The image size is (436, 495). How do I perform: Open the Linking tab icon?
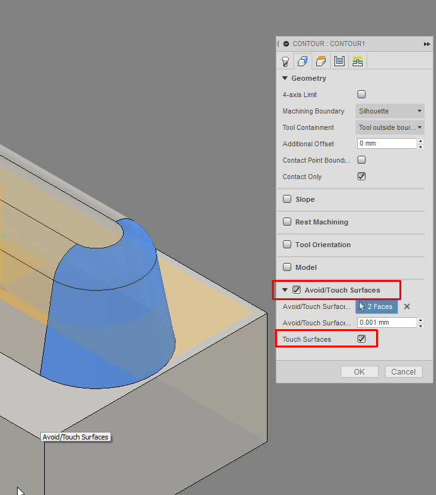pyautogui.click(x=358, y=61)
